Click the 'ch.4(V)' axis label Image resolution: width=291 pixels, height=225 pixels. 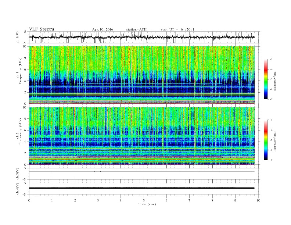[18, 189]
